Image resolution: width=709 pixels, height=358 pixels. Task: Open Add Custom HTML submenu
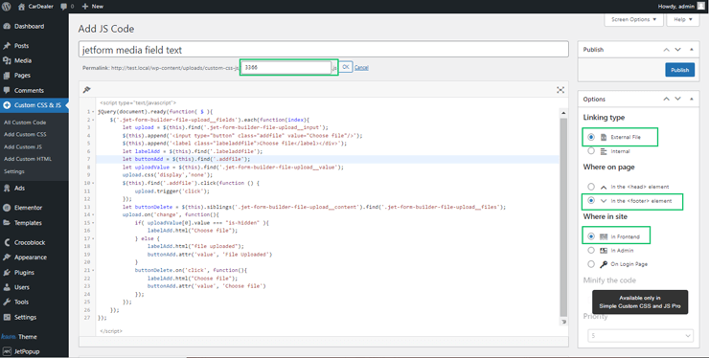(x=28, y=159)
